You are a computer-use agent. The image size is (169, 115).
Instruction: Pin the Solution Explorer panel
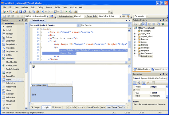click(x=163, y=20)
